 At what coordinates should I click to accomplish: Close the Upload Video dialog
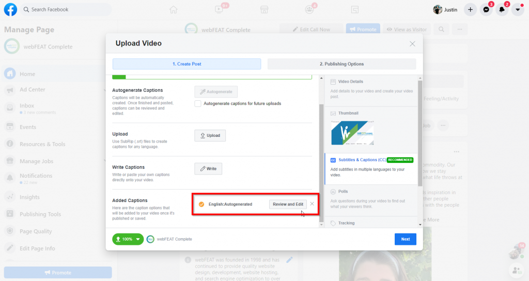coord(412,44)
